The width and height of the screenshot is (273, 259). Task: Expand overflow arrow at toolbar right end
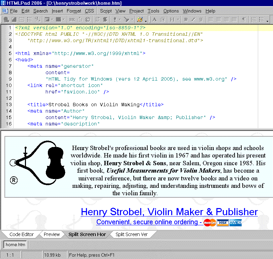(x=267, y=21)
